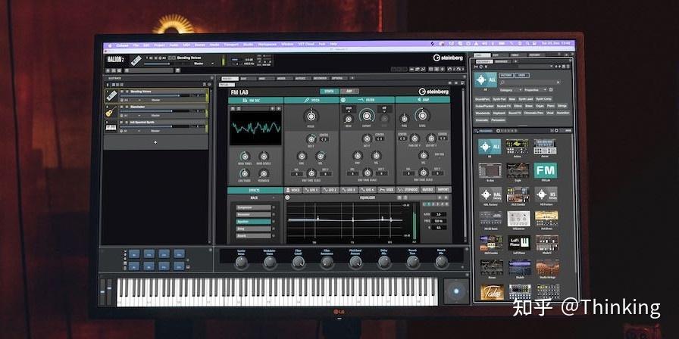Select the Keyboard category tag

point(499,113)
